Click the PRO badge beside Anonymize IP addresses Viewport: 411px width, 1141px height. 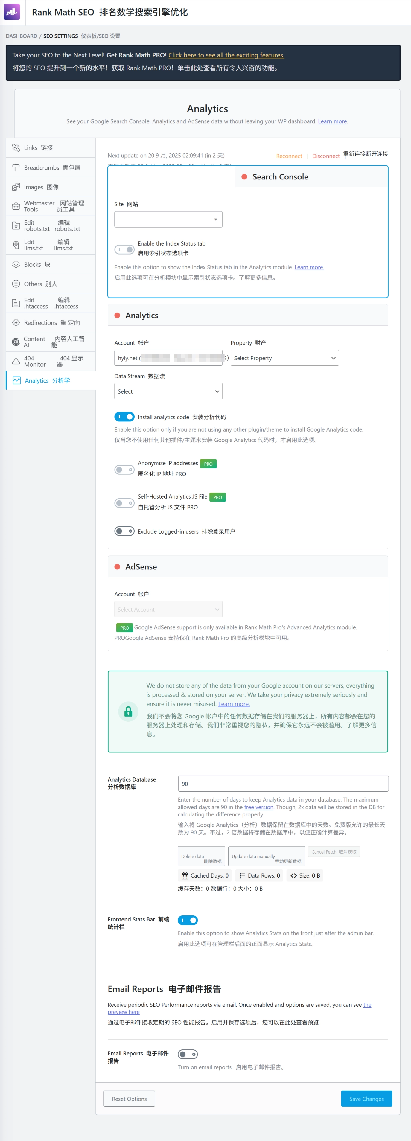pyautogui.click(x=208, y=464)
